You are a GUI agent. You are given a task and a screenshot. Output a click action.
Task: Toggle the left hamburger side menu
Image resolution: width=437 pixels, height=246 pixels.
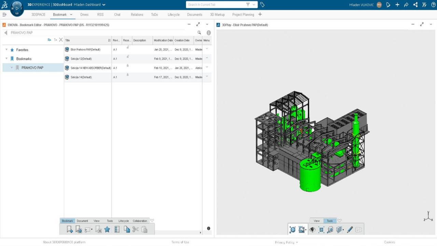click(x=4, y=15)
